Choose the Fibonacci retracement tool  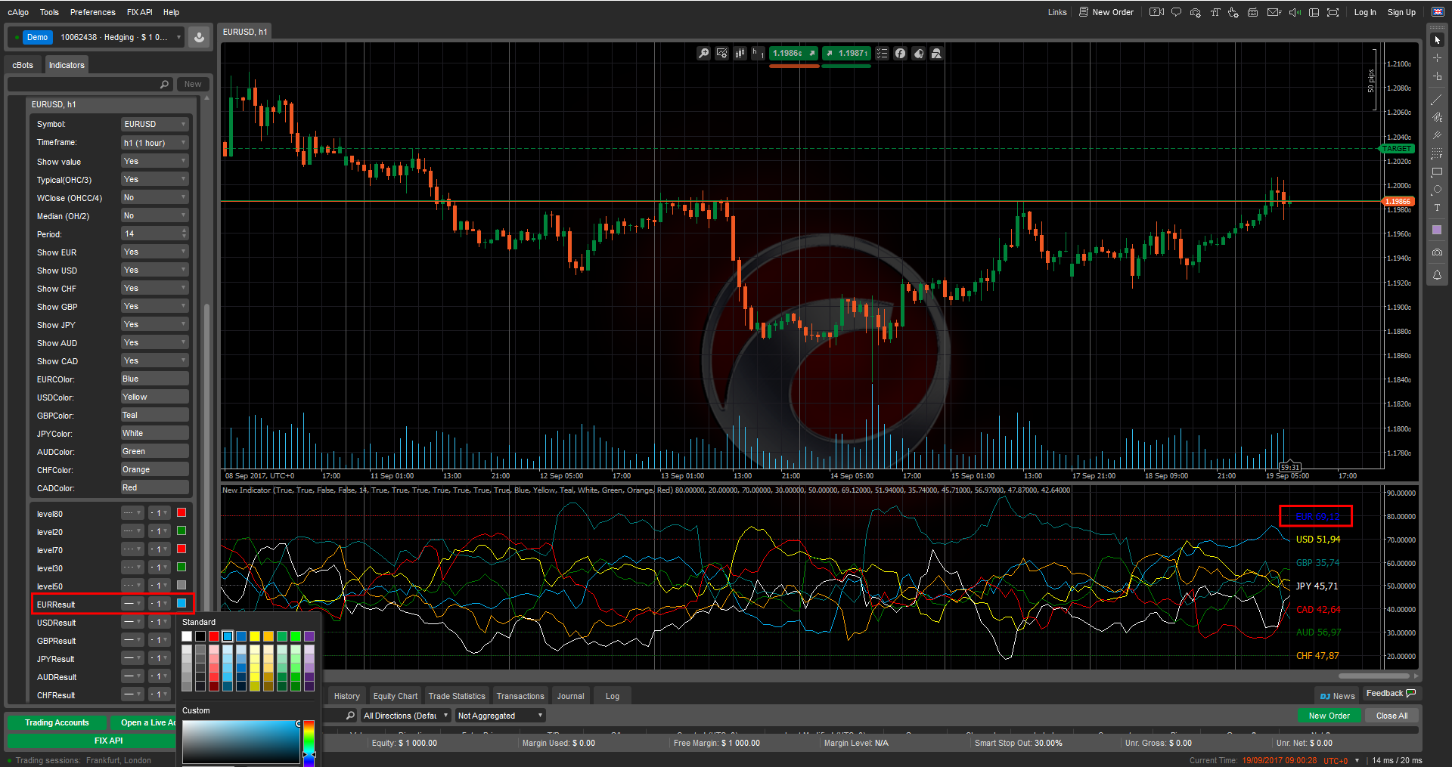pyautogui.click(x=1437, y=153)
